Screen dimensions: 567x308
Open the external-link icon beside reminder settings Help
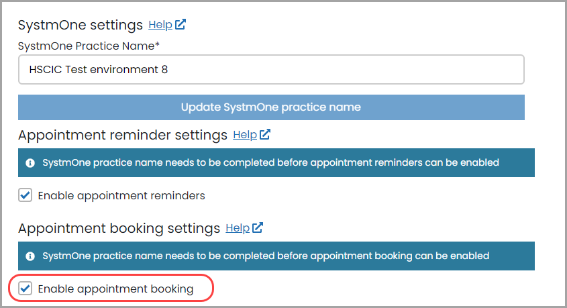click(x=265, y=134)
